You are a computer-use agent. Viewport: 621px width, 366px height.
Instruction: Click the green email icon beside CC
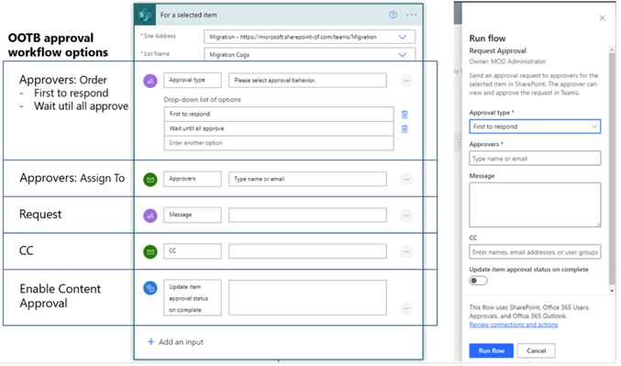point(150,251)
